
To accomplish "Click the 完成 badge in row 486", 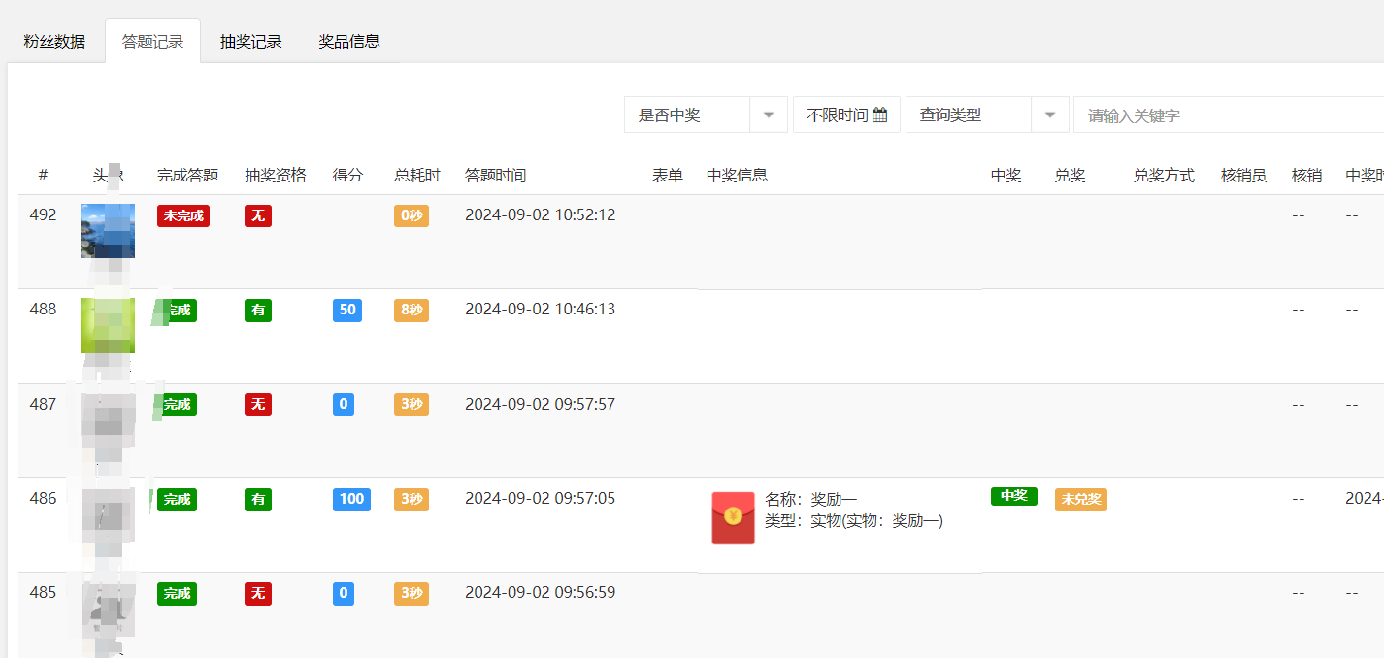I will click(x=177, y=500).
